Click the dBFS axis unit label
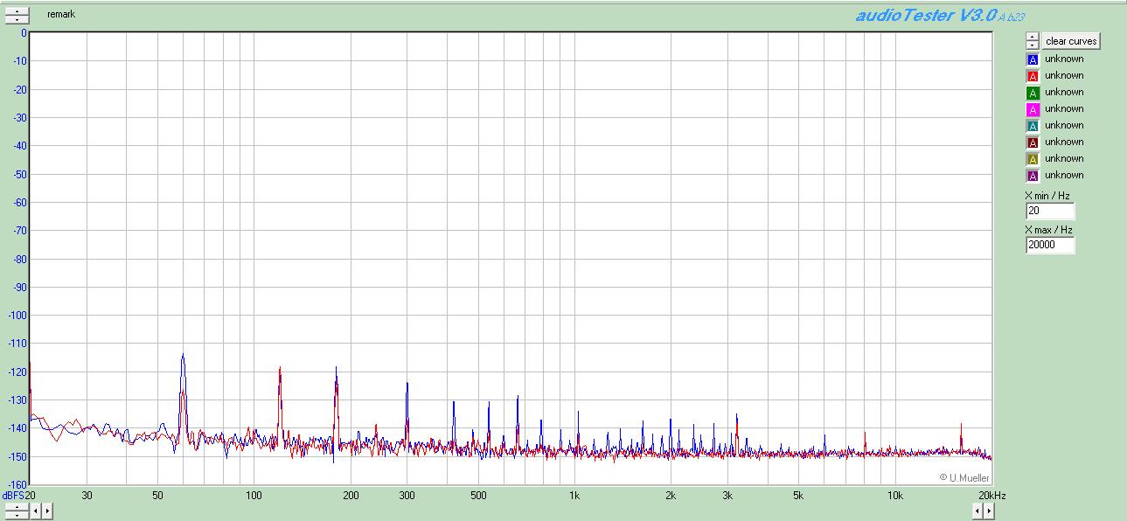Screen dimensions: 1127x521 coord(12,496)
